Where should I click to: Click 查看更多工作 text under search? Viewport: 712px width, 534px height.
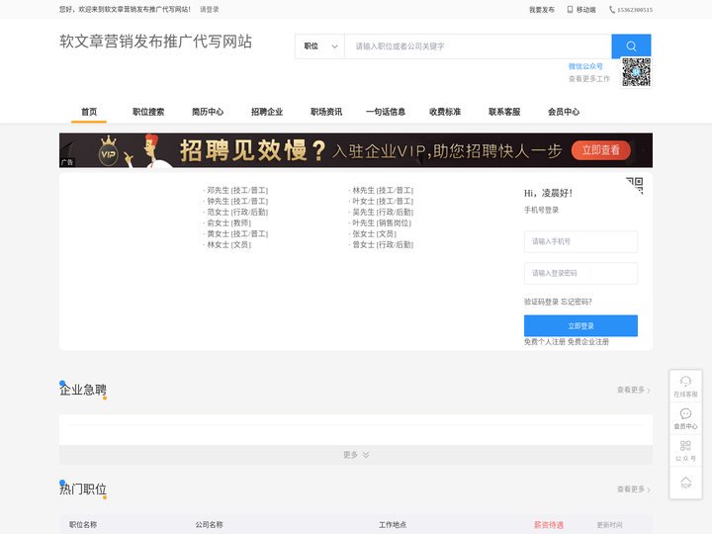(x=589, y=78)
